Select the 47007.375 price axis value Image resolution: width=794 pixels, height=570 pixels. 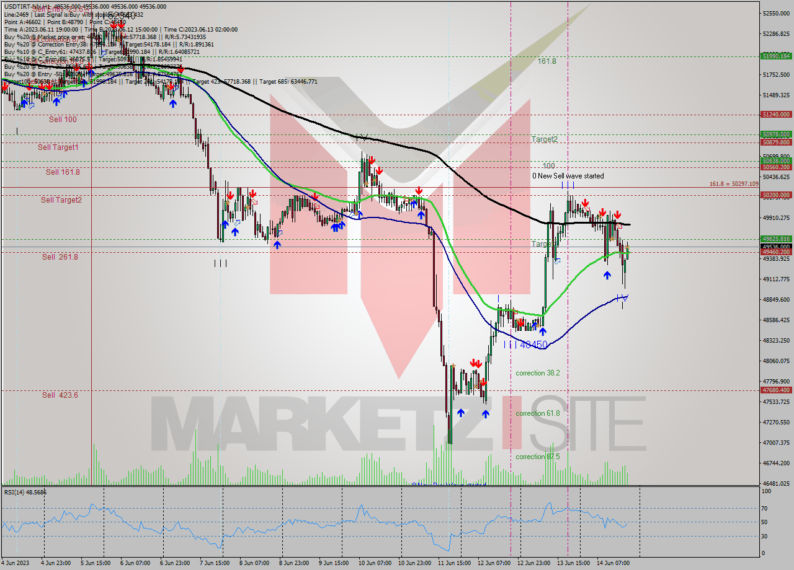tap(776, 443)
